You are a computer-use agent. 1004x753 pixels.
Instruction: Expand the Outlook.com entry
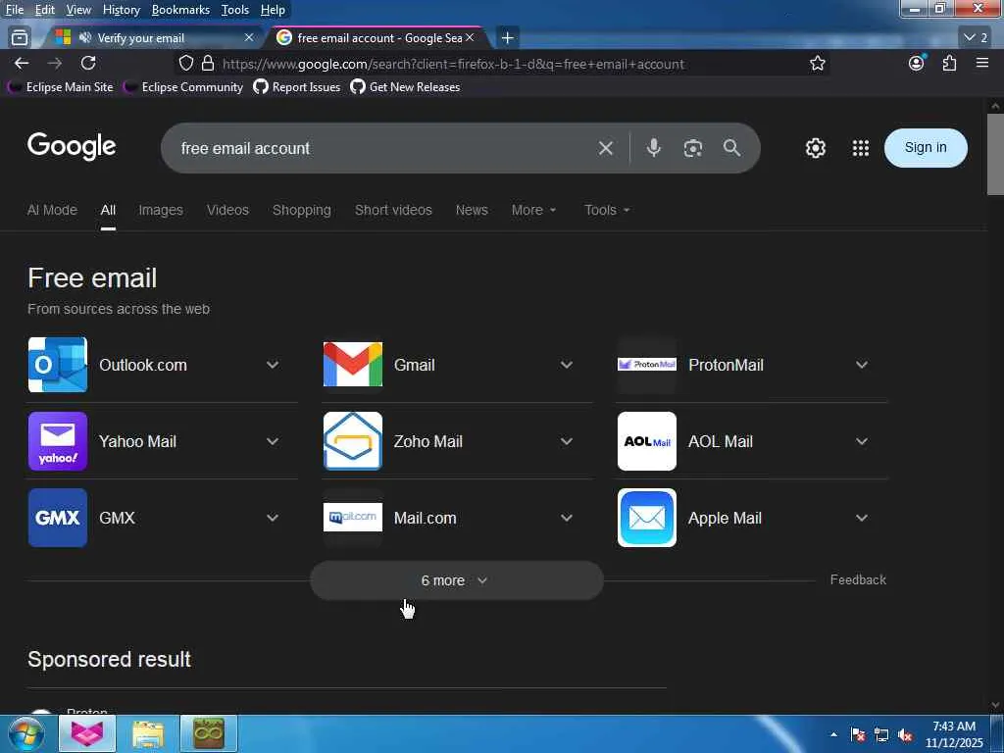coord(273,365)
